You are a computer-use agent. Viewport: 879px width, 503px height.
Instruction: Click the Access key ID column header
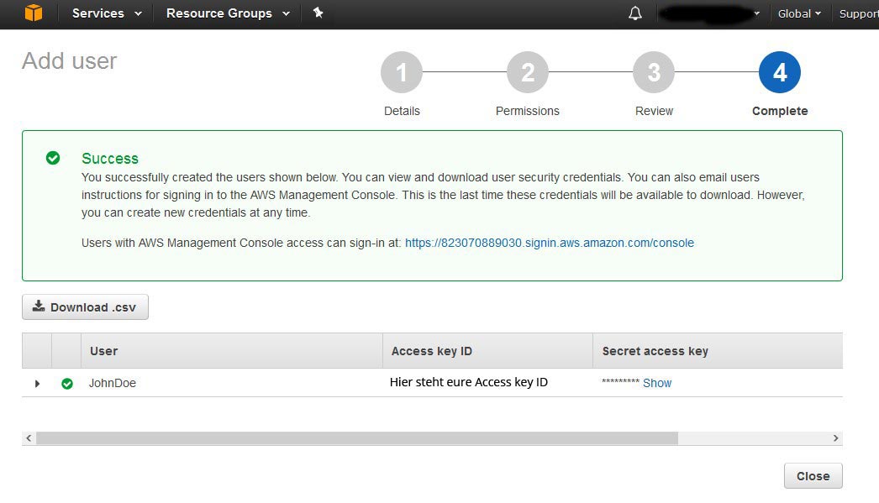(x=487, y=351)
